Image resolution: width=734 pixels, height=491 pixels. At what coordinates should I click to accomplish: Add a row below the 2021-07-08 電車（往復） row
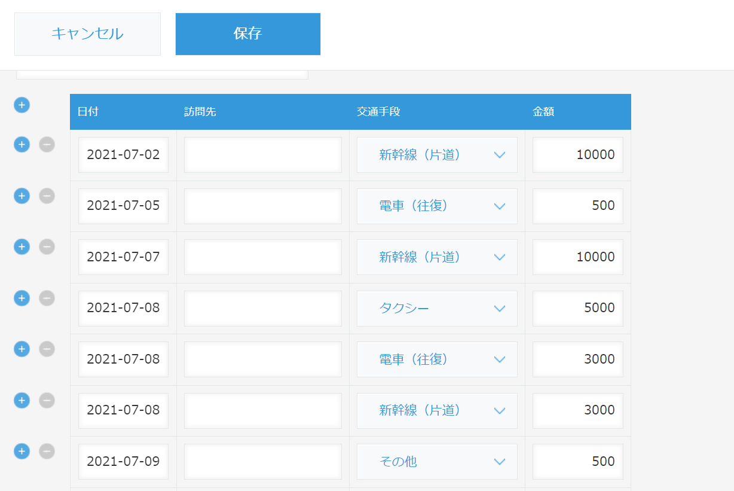pos(22,349)
